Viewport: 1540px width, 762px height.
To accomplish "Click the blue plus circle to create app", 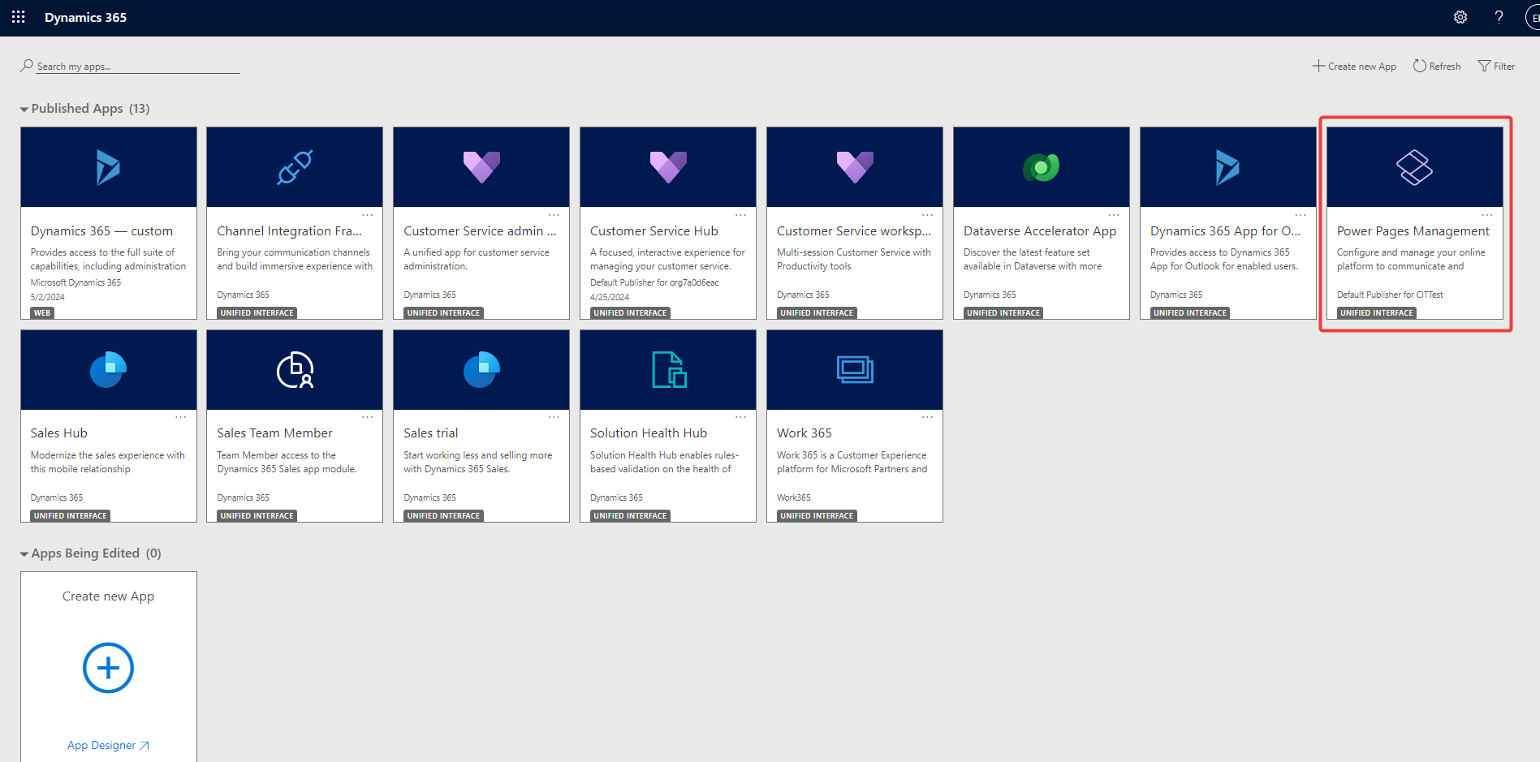I will click(x=108, y=668).
